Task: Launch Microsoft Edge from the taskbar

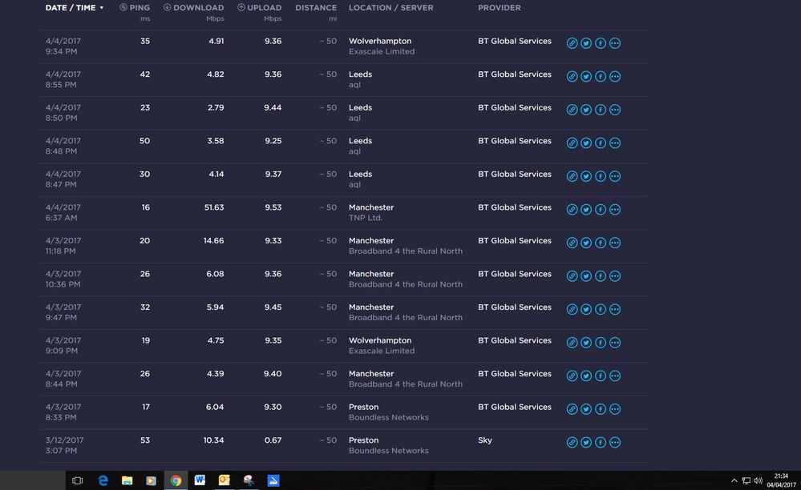Action: tap(103, 480)
